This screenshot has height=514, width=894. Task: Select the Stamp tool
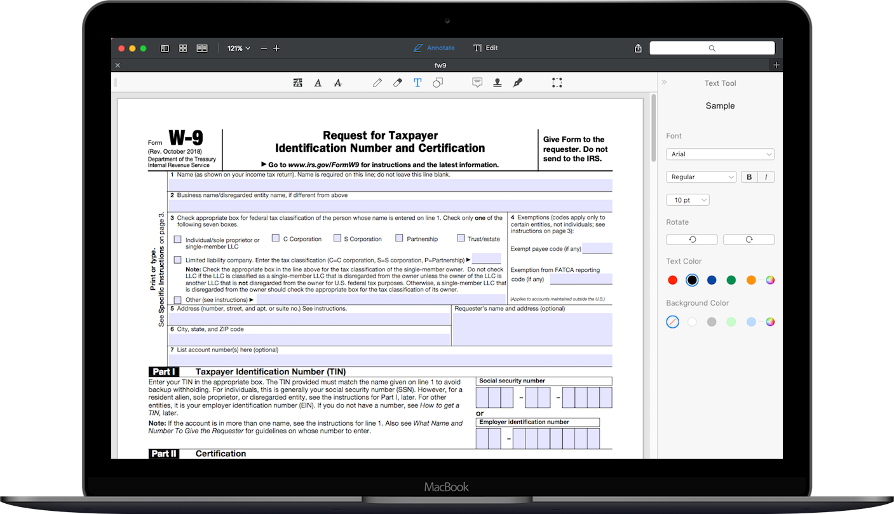click(497, 83)
